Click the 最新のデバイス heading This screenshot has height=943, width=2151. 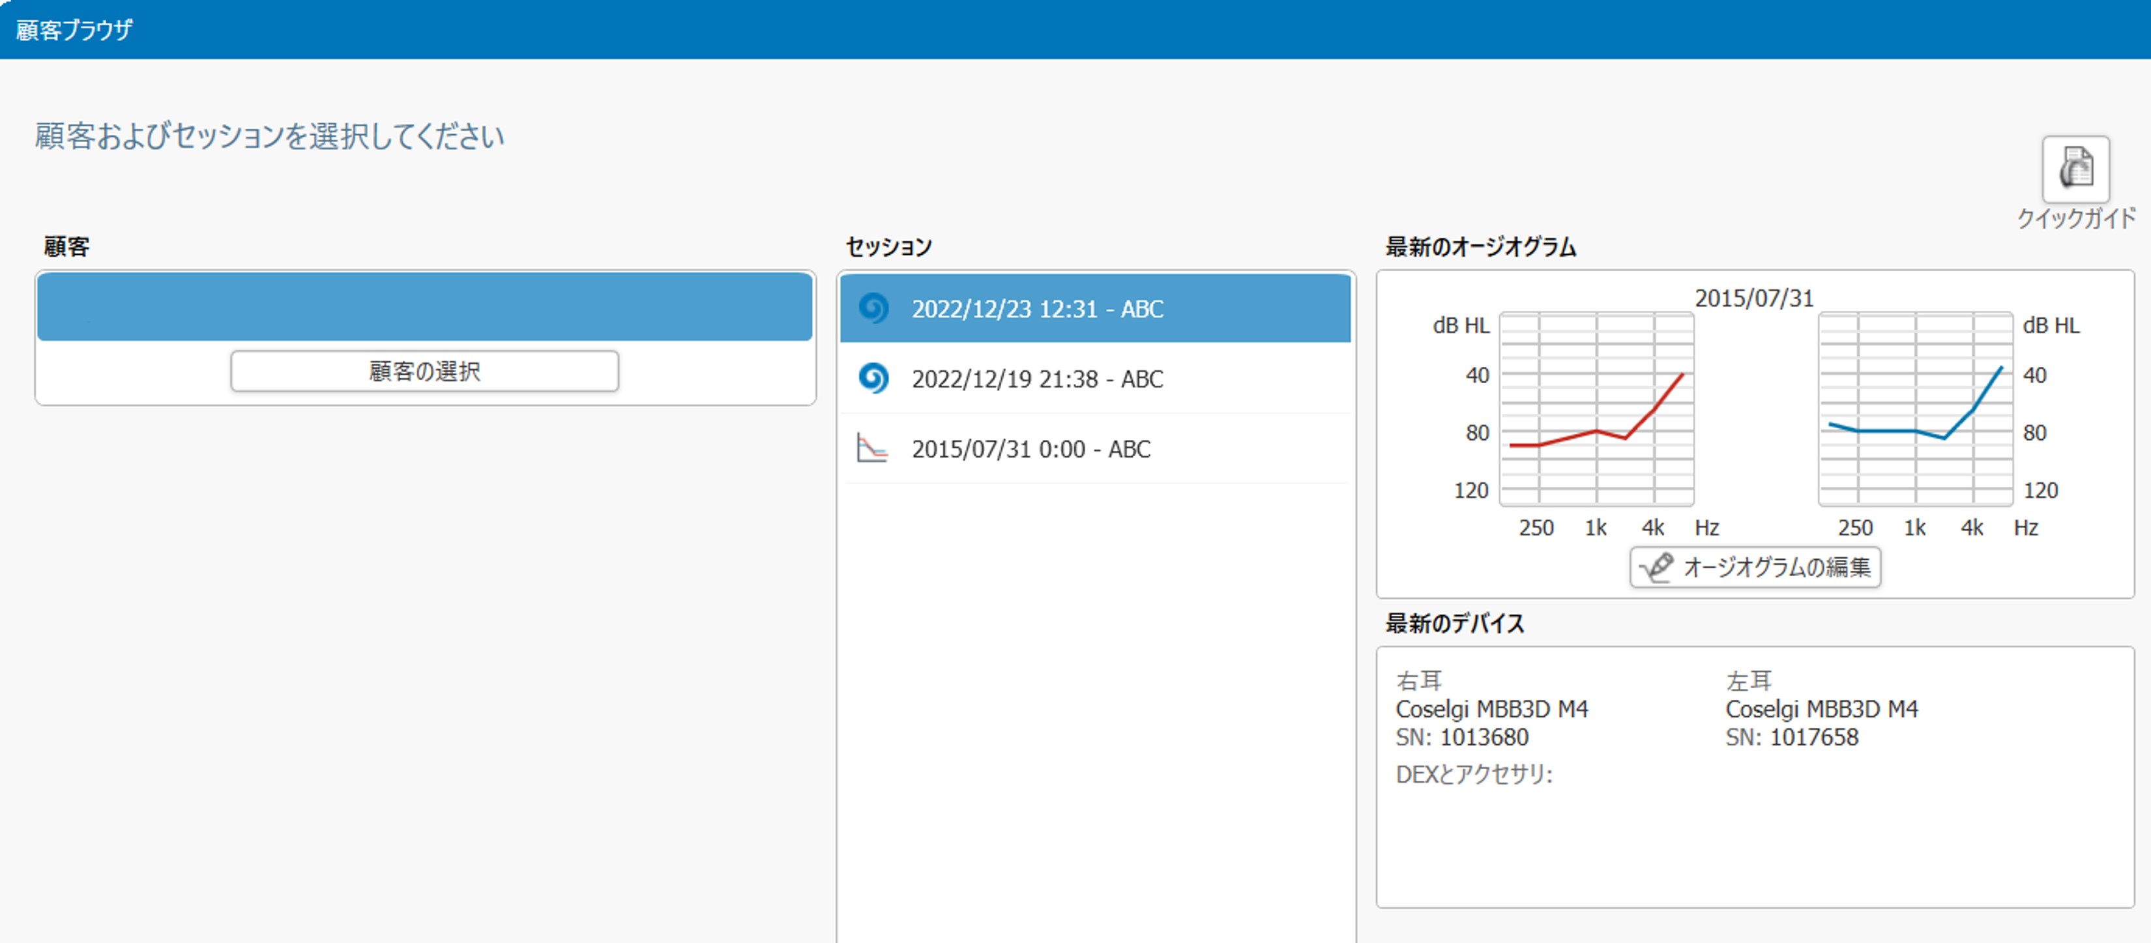[x=1455, y=624]
